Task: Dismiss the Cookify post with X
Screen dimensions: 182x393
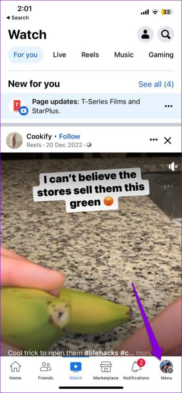Action: coord(168,141)
